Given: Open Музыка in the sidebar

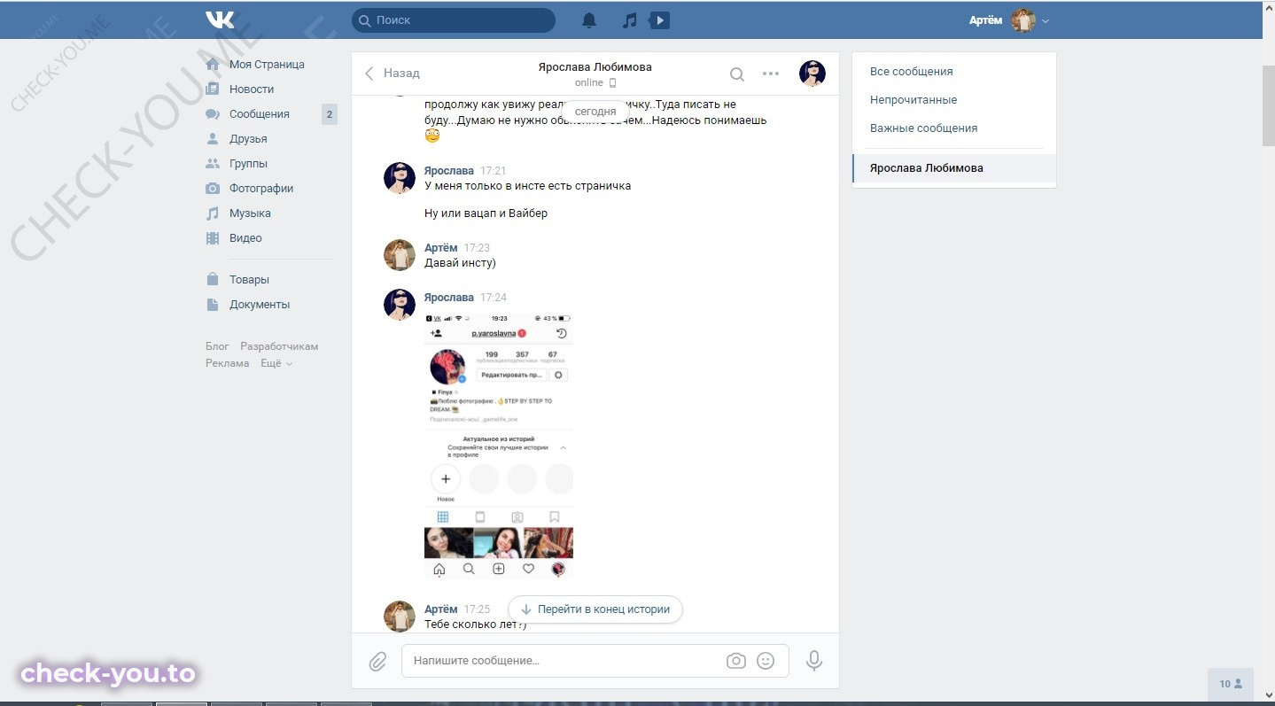Looking at the screenshot, I should click(250, 213).
